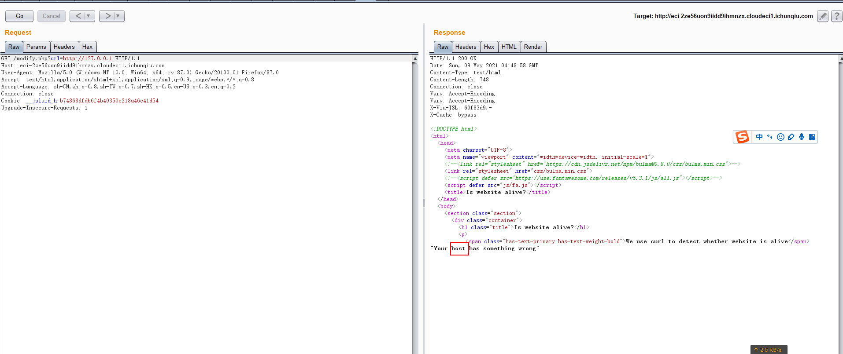This screenshot has width=843, height=354.
Task: Click the h1 Is website alive? line
Action: click(524, 227)
